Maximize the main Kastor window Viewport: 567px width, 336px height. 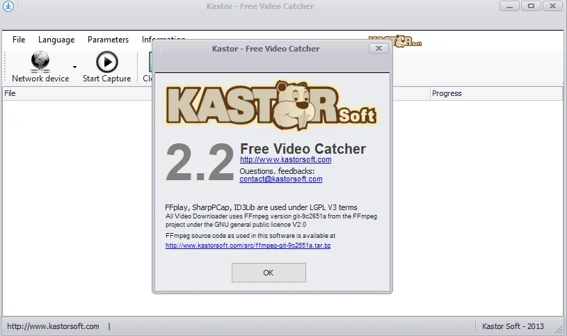[x=531, y=6]
